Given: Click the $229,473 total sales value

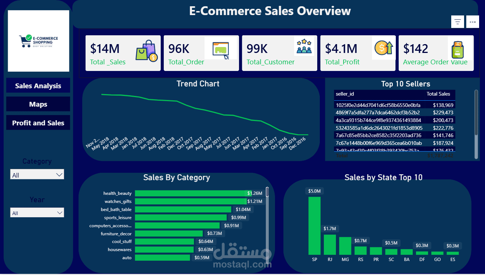Looking at the screenshot, I should click(443, 113).
